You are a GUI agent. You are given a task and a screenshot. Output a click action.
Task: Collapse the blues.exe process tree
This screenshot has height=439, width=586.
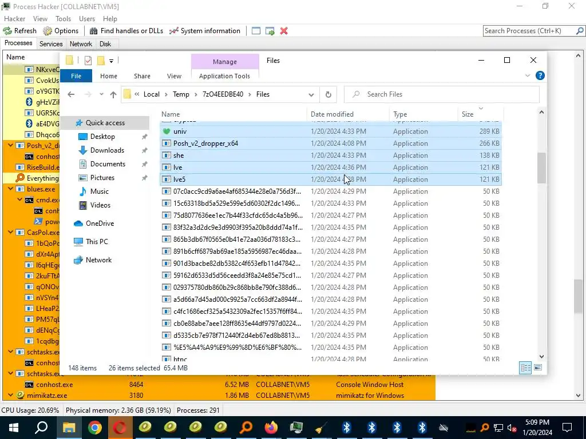[x=10, y=189]
